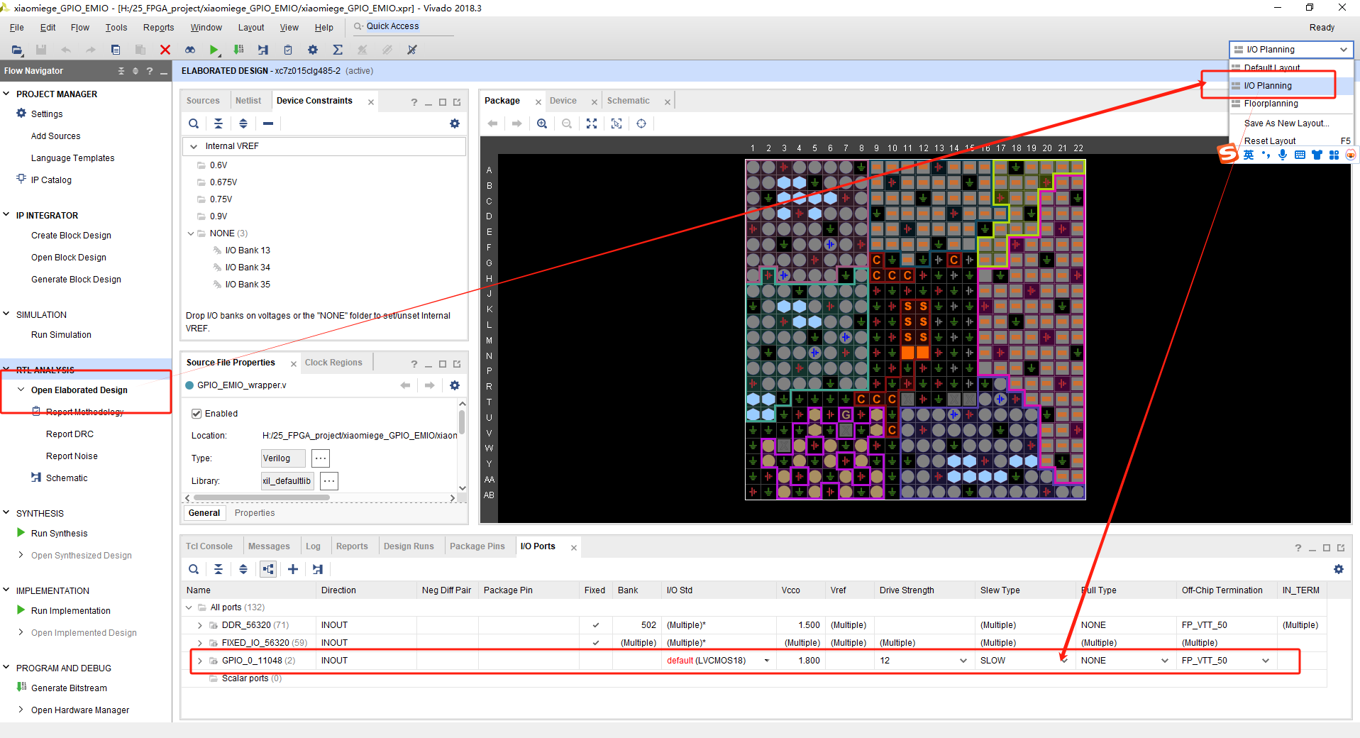The width and height of the screenshot is (1360, 738).
Task: Run flow with green play icon
Action: 214,50
